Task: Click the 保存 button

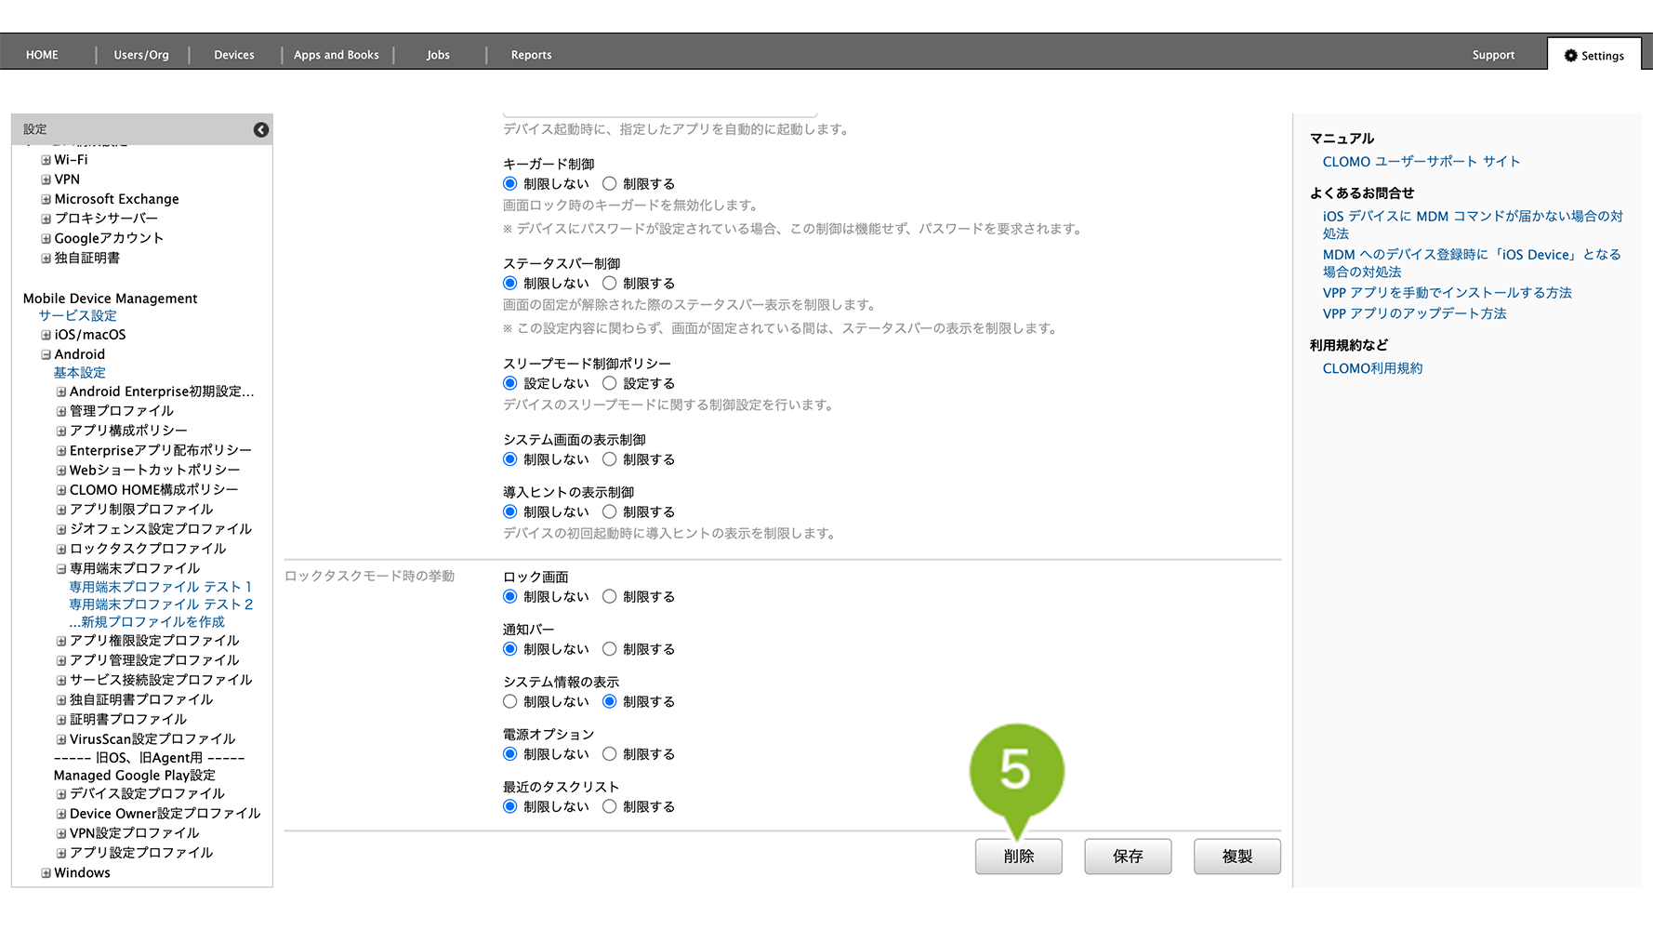Action: coord(1128,857)
